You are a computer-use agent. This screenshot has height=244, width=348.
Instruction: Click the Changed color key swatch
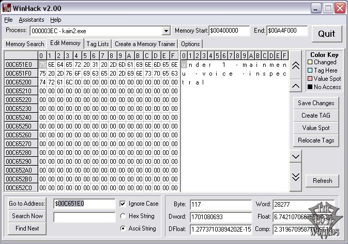310,62
